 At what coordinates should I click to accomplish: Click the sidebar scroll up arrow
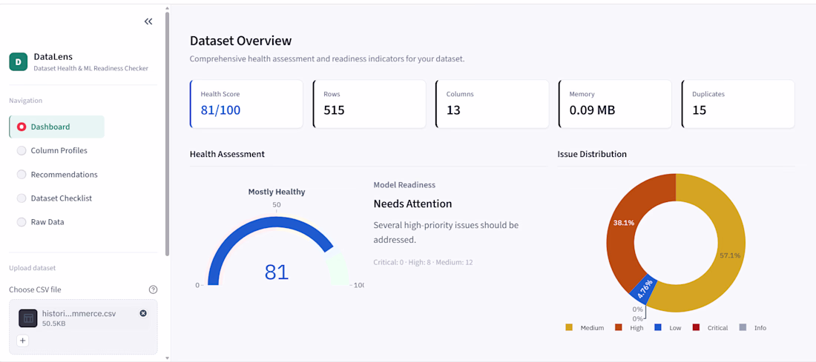pyautogui.click(x=167, y=8)
